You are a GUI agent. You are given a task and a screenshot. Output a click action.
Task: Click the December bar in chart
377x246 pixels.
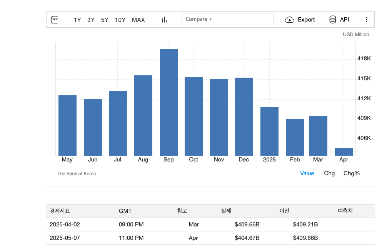[x=244, y=116]
